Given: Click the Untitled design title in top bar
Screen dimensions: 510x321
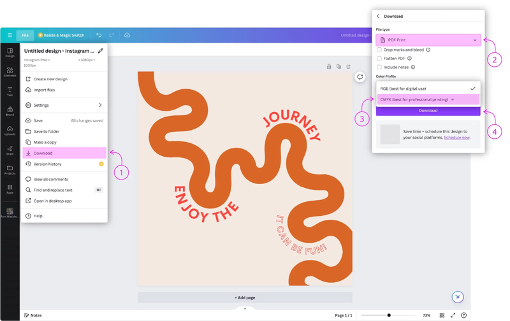Looking at the screenshot, I should [355, 35].
